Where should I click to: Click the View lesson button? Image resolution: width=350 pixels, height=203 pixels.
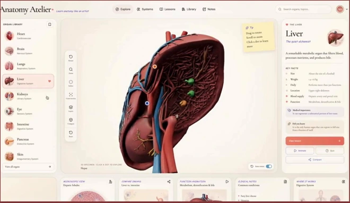point(314,141)
